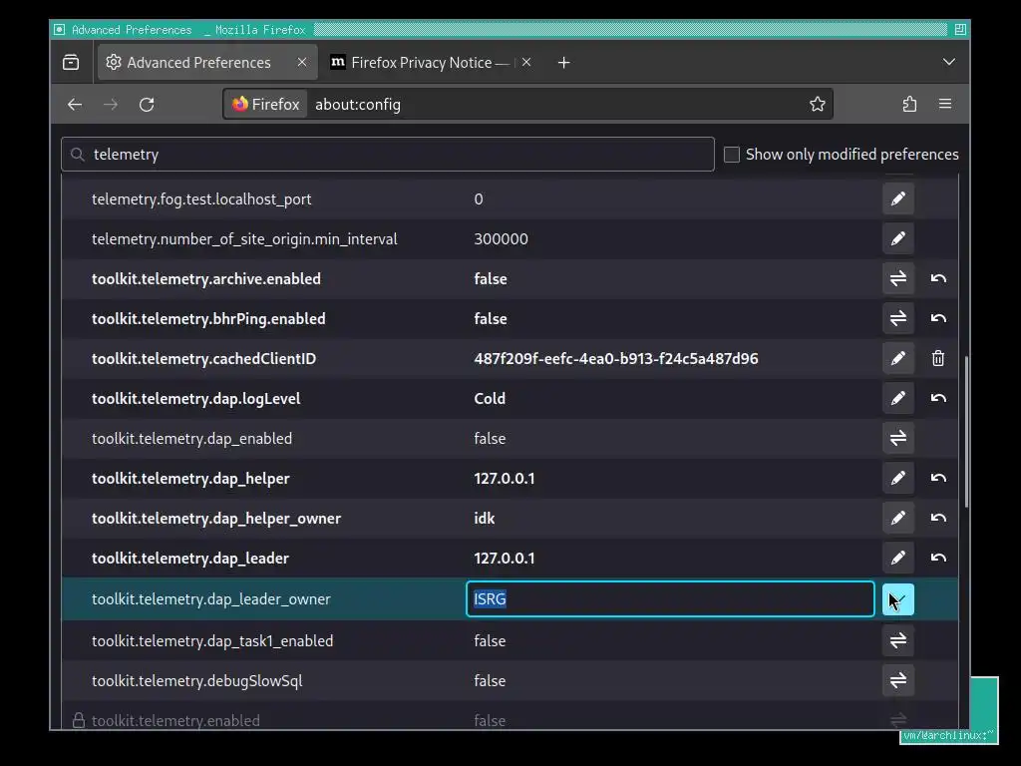This screenshot has height=766, width=1021.
Task: Go forward one page
Action: click(111, 104)
